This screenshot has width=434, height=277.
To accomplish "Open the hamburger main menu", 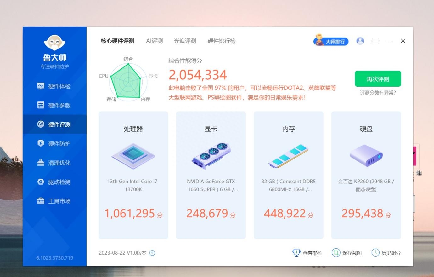I will 375,41.
